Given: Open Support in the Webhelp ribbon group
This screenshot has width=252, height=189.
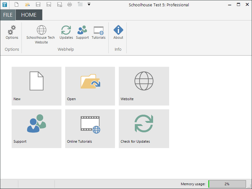Looking at the screenshot, I should click(x=82, y=32).
